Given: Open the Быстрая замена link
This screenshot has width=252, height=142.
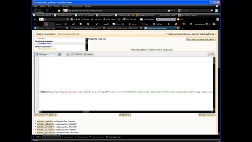Looking at the screenshot, I should click(x=191, y=34).
